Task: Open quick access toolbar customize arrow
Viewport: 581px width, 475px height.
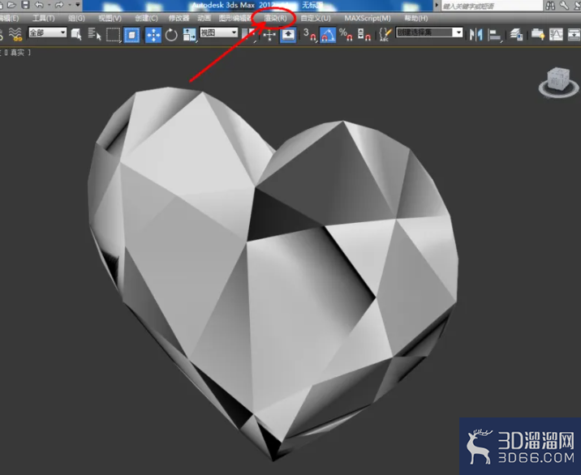Action: tap(78, 5)
